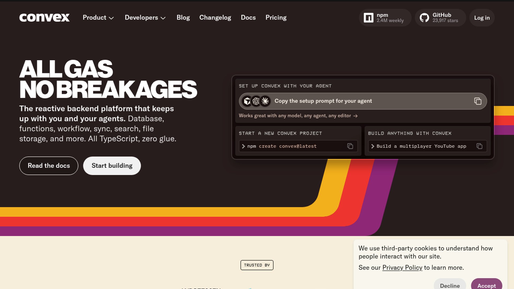
Task: Open the Pricing page
Action: tap(276, 18)
